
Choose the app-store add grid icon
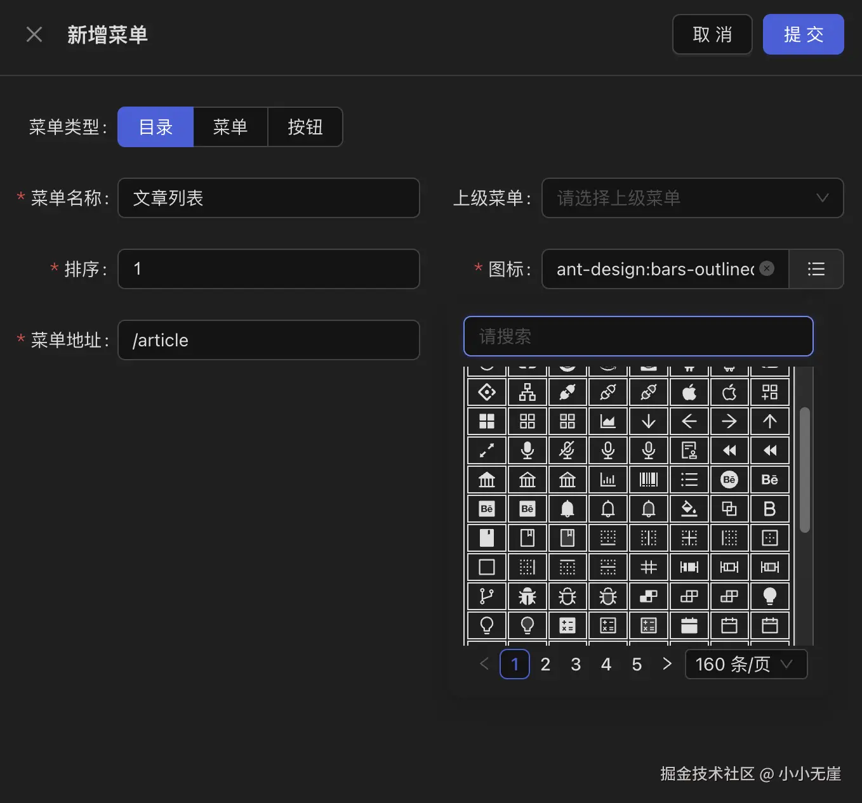point(770,392)
